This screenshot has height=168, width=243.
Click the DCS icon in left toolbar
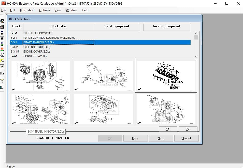tap(2, 73)
